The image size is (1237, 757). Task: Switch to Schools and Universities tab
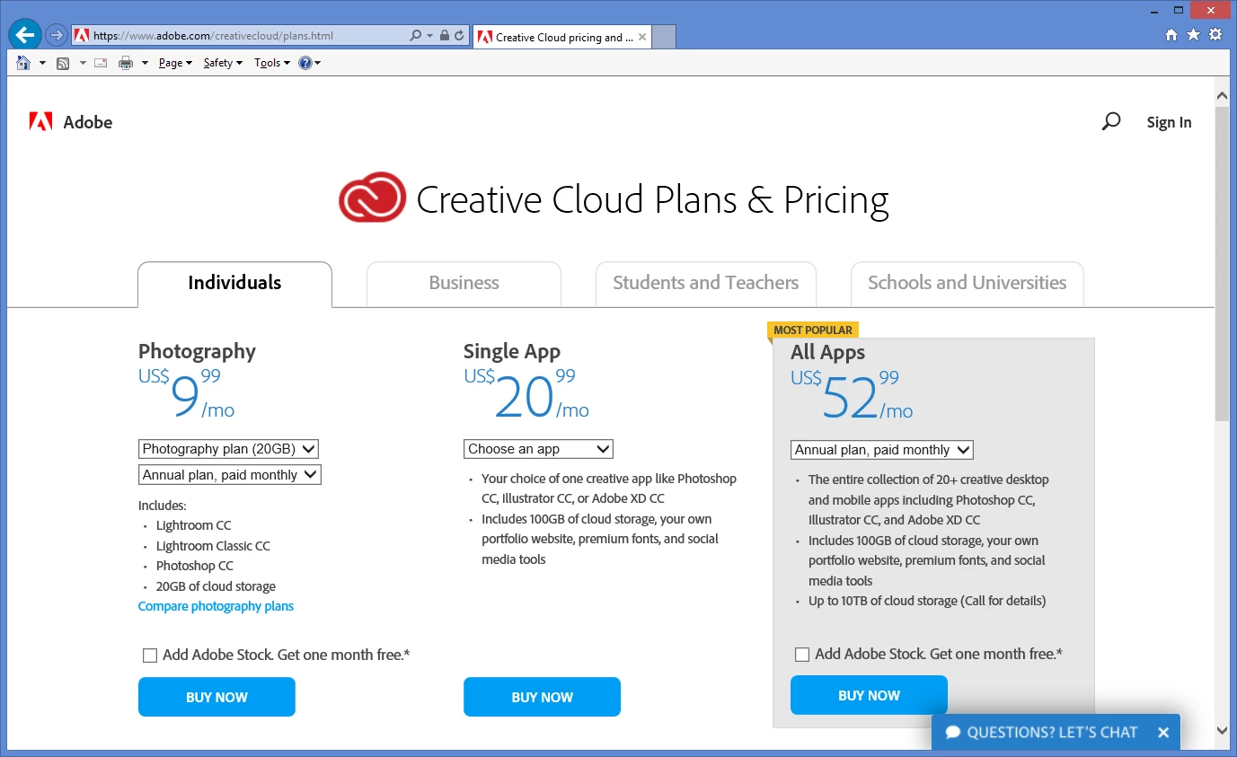point(967,284)
